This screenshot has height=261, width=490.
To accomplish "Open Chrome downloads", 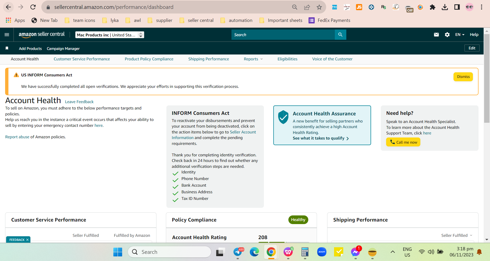I will pos(445,7).
